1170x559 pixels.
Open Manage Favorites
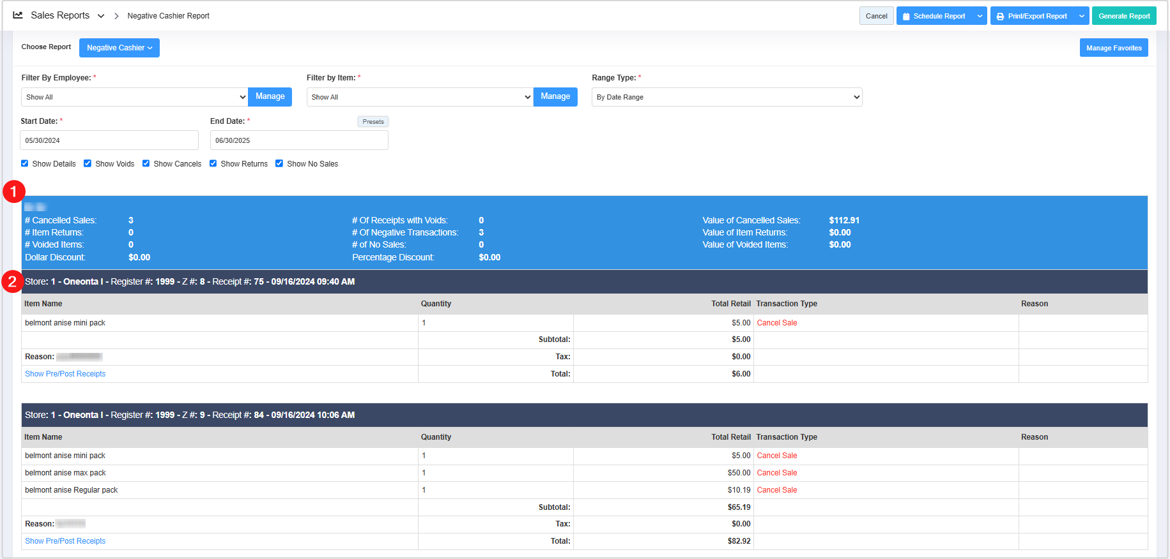point(1113,48)
